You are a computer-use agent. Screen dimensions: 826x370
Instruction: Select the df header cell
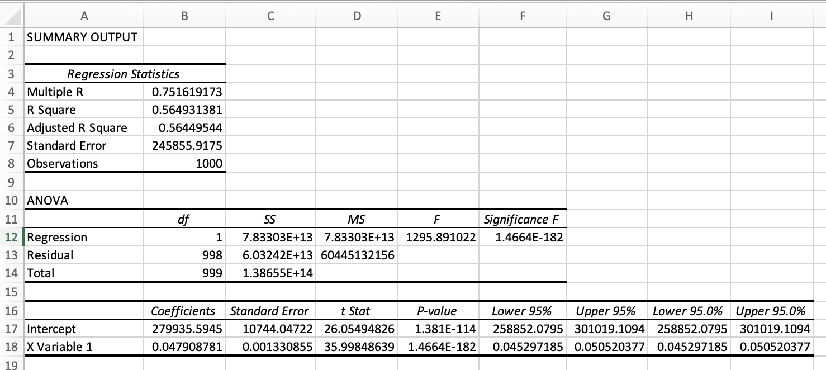[184, 219]
